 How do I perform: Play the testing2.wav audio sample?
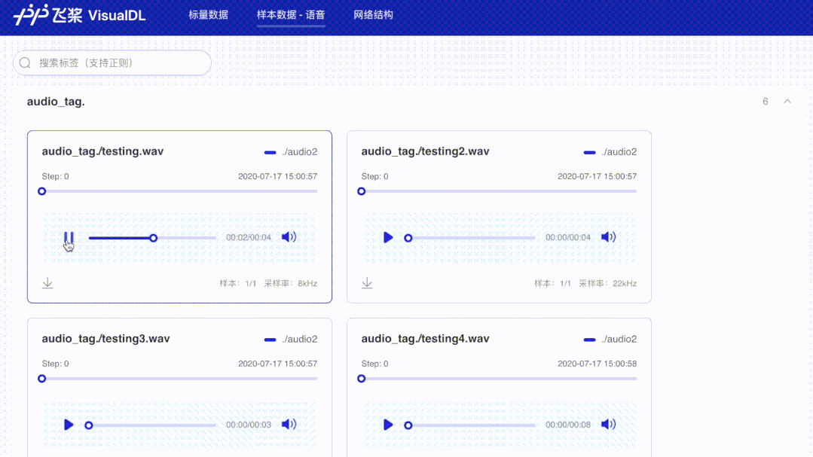388,237
